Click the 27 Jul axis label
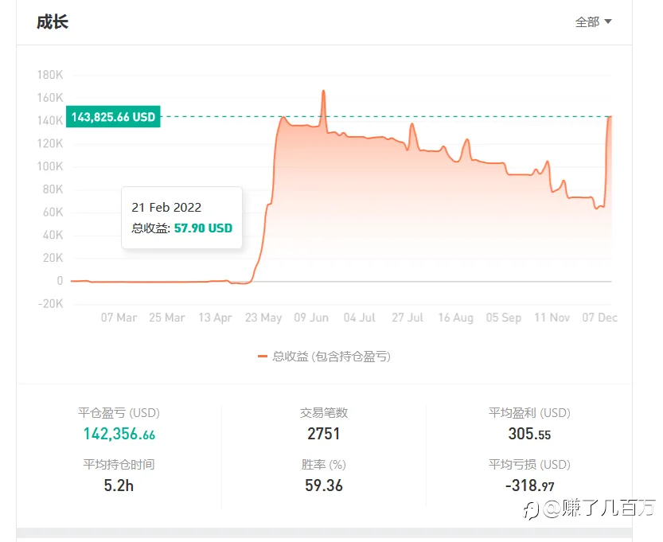 408,318
